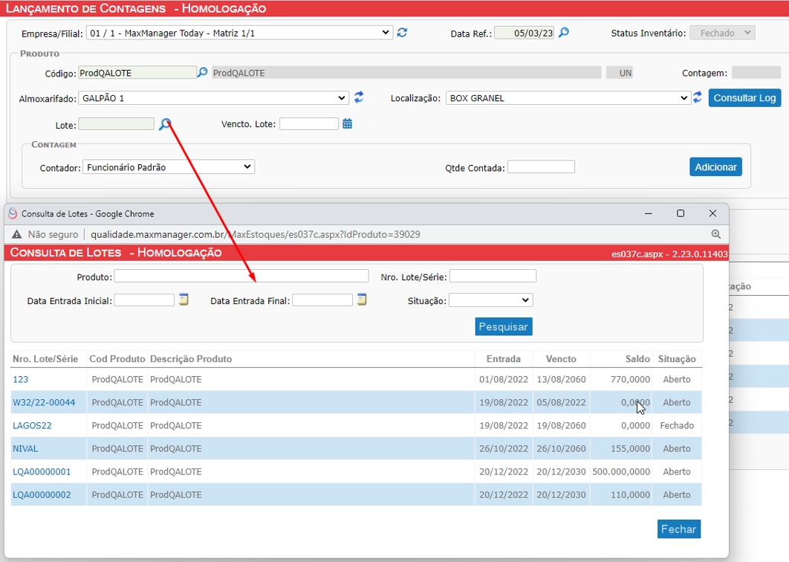The width and height of the screenshot is (789, 562).
Task: Open the Lote lookup magnifier
Action: click(x=165, y=124)
